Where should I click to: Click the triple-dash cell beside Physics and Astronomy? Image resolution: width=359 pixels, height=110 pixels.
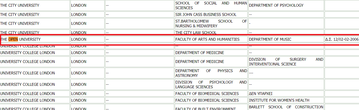286,73
